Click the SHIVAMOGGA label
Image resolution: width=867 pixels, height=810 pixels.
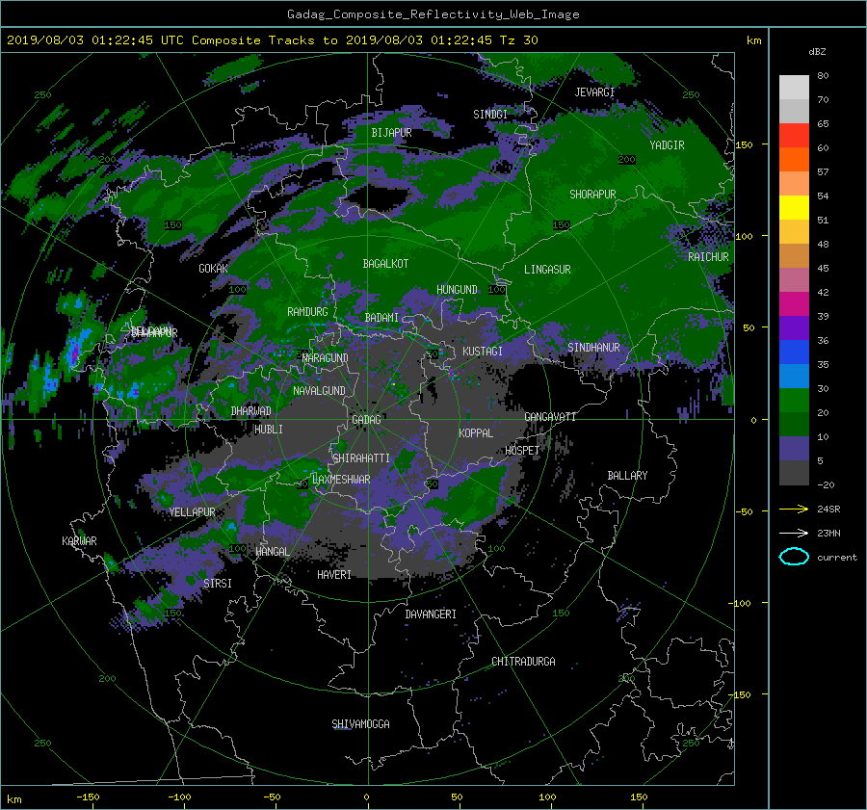point(360,723)
